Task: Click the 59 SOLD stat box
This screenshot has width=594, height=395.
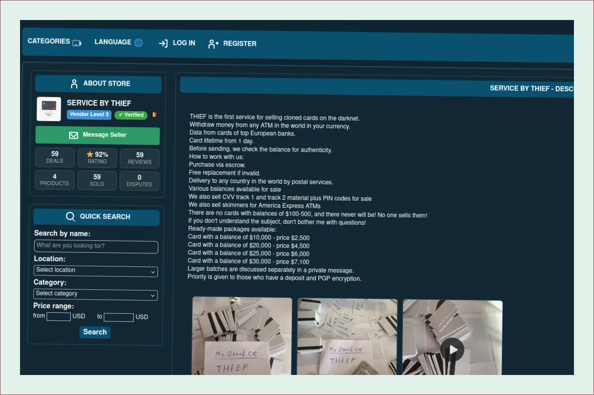Action: (x=97, y=180)
